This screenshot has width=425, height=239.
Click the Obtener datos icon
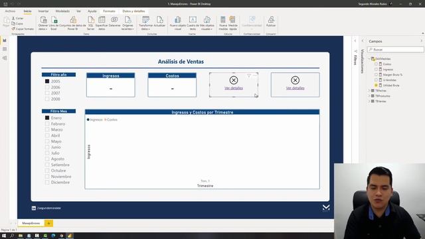[43, 20]
